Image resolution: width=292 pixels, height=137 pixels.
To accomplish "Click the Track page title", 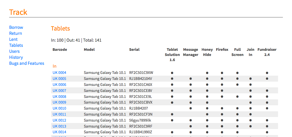I will coord(18,12).
